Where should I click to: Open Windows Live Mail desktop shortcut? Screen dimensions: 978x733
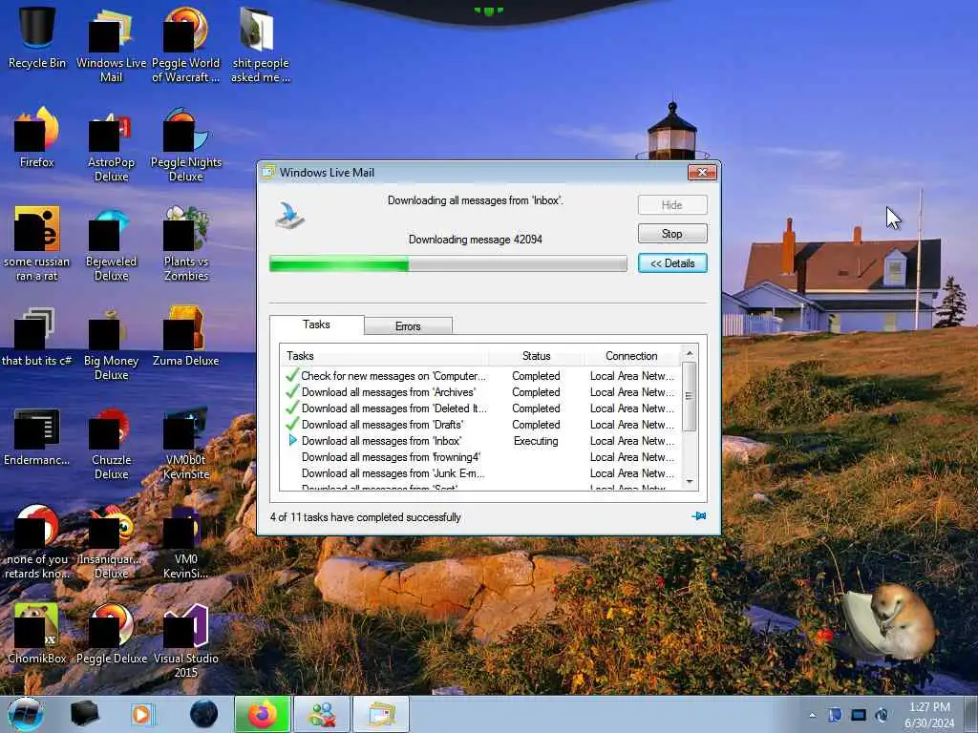[x=111, y=44]
